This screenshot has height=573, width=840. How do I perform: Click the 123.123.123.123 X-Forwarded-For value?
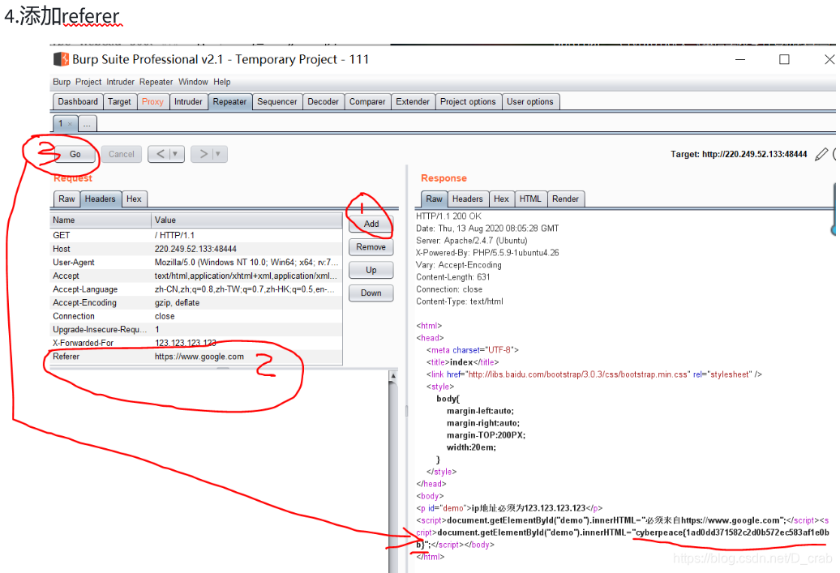click(x=186, y=343)
